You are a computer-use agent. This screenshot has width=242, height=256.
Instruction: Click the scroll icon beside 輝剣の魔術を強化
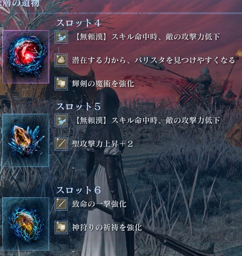tap(61, 84)
